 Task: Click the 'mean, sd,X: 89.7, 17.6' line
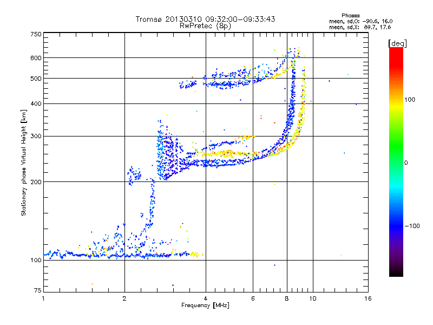pyautogui.click(x=360, y=28)
